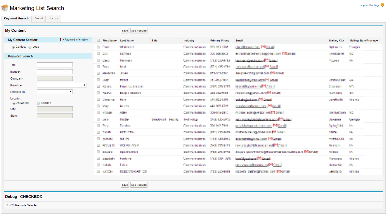Open the email address link in Technology row

point(256,119)
